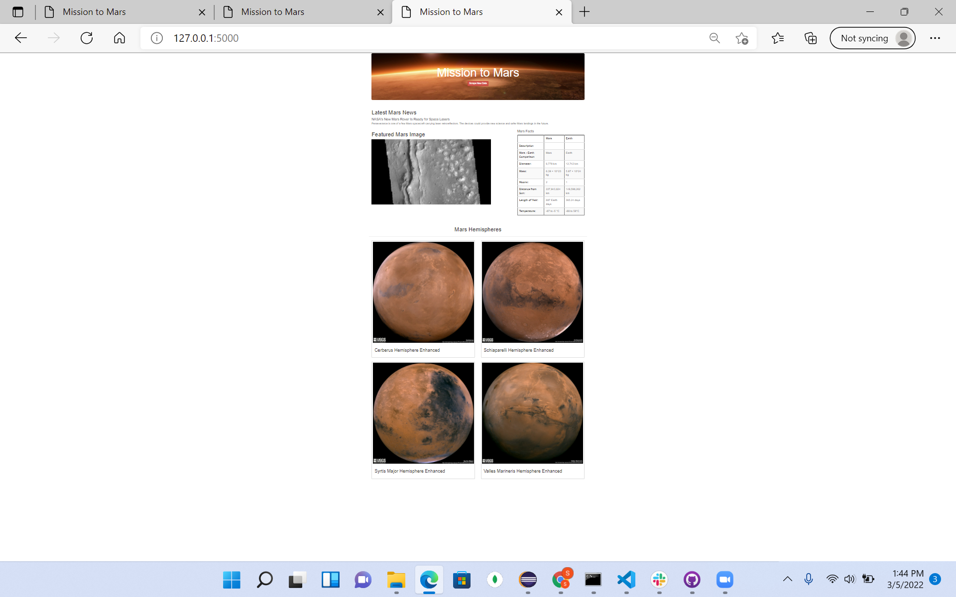
Task: Open the Favorites panel icon
Action: point(778,38)
